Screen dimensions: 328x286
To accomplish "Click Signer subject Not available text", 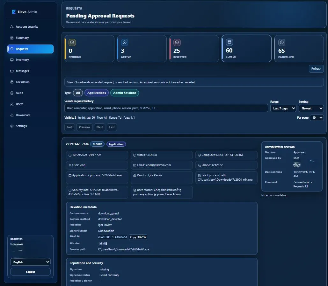I will pyautogui.click(x=106, y=231).
